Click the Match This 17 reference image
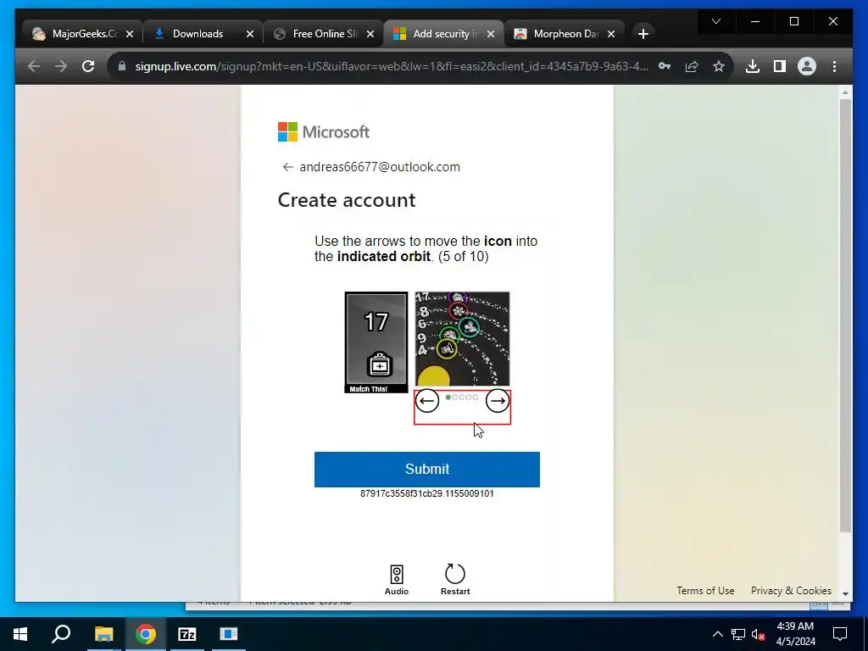868x651 pixels. coord(376,342)
